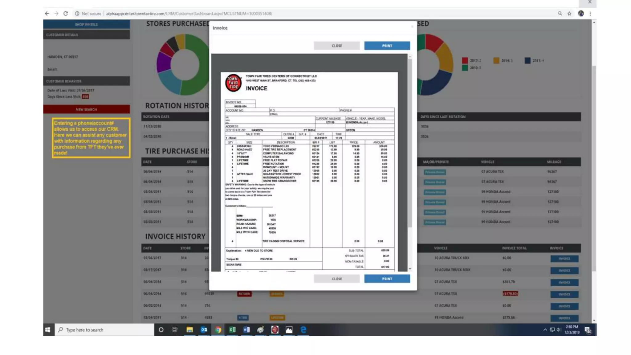Open the Windows Start menu
Viewport: 631px width, 355px height.
48,330
